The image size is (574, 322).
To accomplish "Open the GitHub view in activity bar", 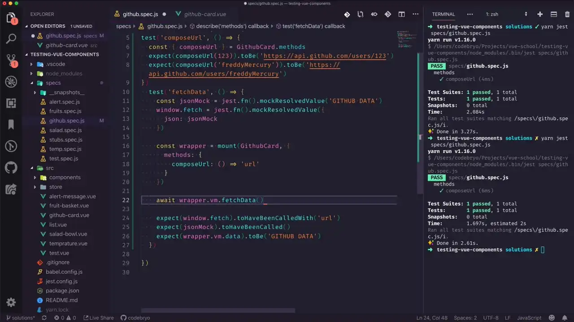I will tap(11, 168).
